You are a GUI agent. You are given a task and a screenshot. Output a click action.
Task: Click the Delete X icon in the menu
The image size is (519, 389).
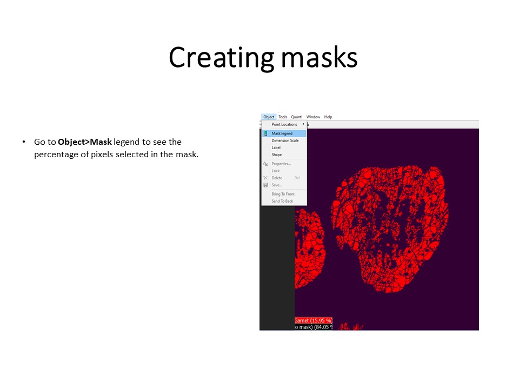(x=265, y=178)
